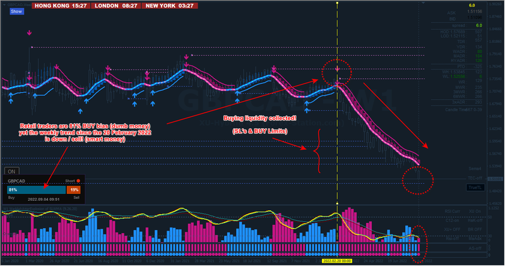Click the 3xADR 293 value
This screenshot has width=505, height=266.
(x=478, y=102)
